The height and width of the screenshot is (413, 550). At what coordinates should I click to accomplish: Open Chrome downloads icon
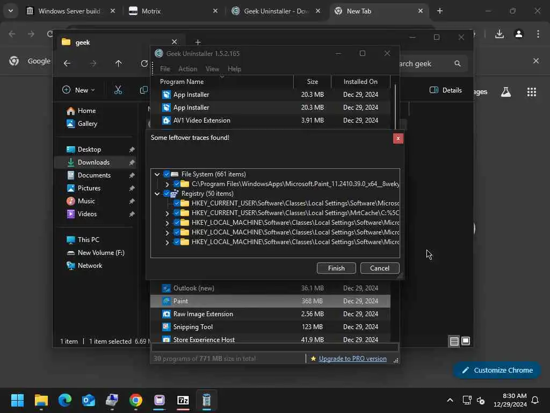point(500,34)
